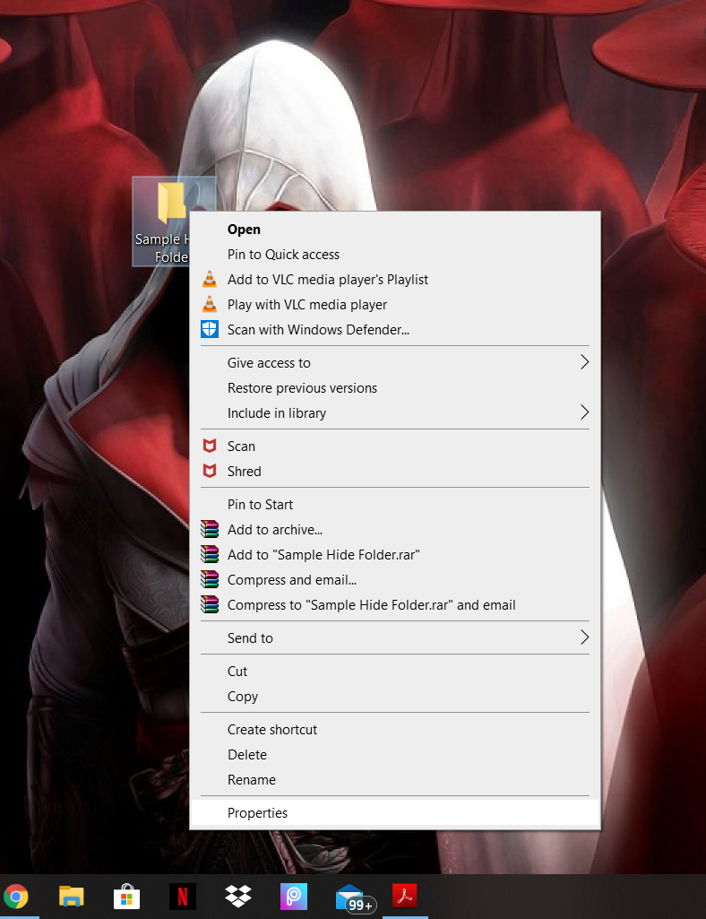Select Shred from the context menu

[395, 472]
